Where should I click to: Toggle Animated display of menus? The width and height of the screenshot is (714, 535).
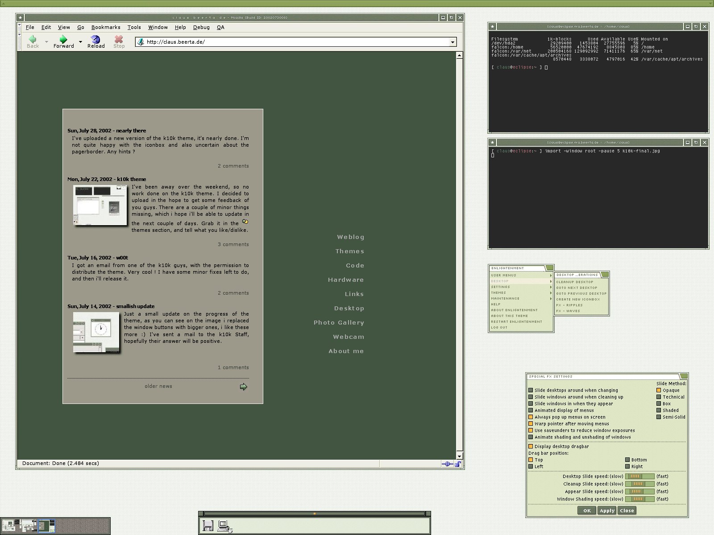pos(531,411)
